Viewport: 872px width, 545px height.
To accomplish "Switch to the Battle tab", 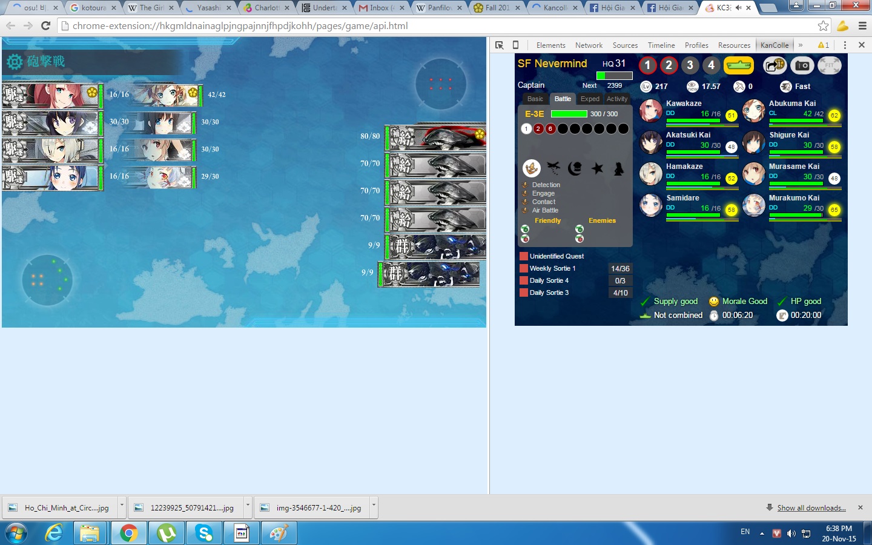I will (563, 99).
